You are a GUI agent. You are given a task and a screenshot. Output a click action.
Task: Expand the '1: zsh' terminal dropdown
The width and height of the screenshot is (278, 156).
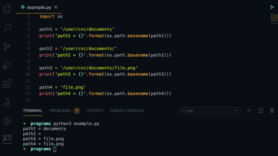point(210,110)
